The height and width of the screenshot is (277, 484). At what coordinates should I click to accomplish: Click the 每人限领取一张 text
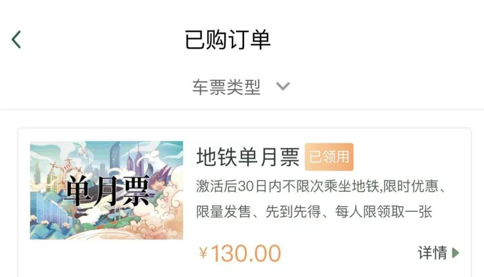point(384,212)
